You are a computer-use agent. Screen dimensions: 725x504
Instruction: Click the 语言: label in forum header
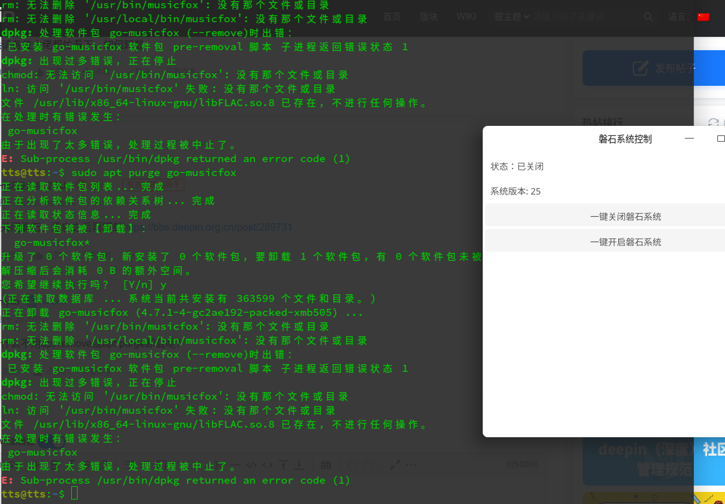click(x=680, y=17)
